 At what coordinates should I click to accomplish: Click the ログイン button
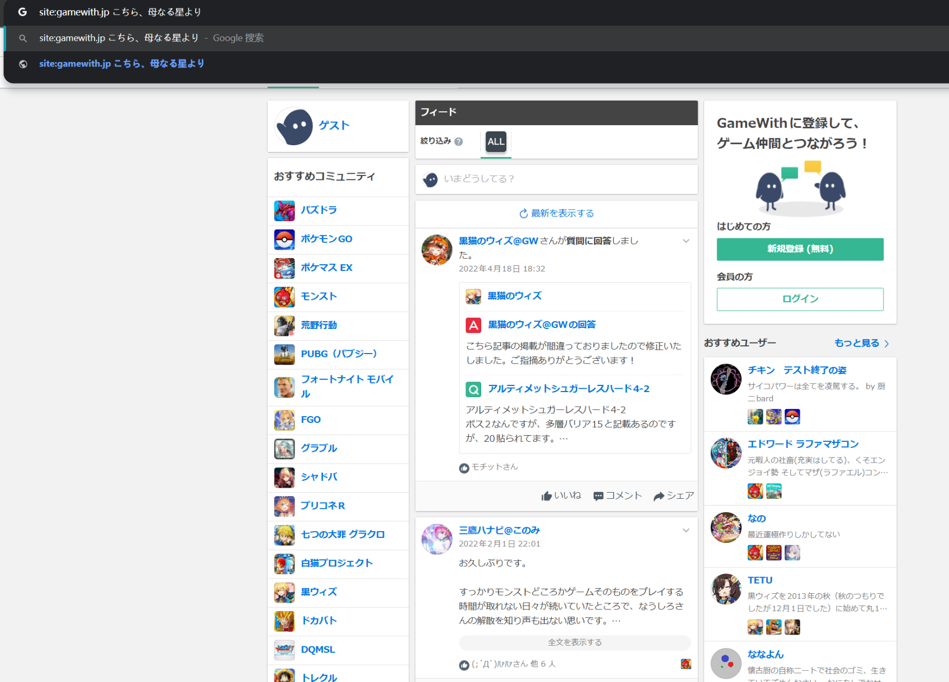[800, 299]
